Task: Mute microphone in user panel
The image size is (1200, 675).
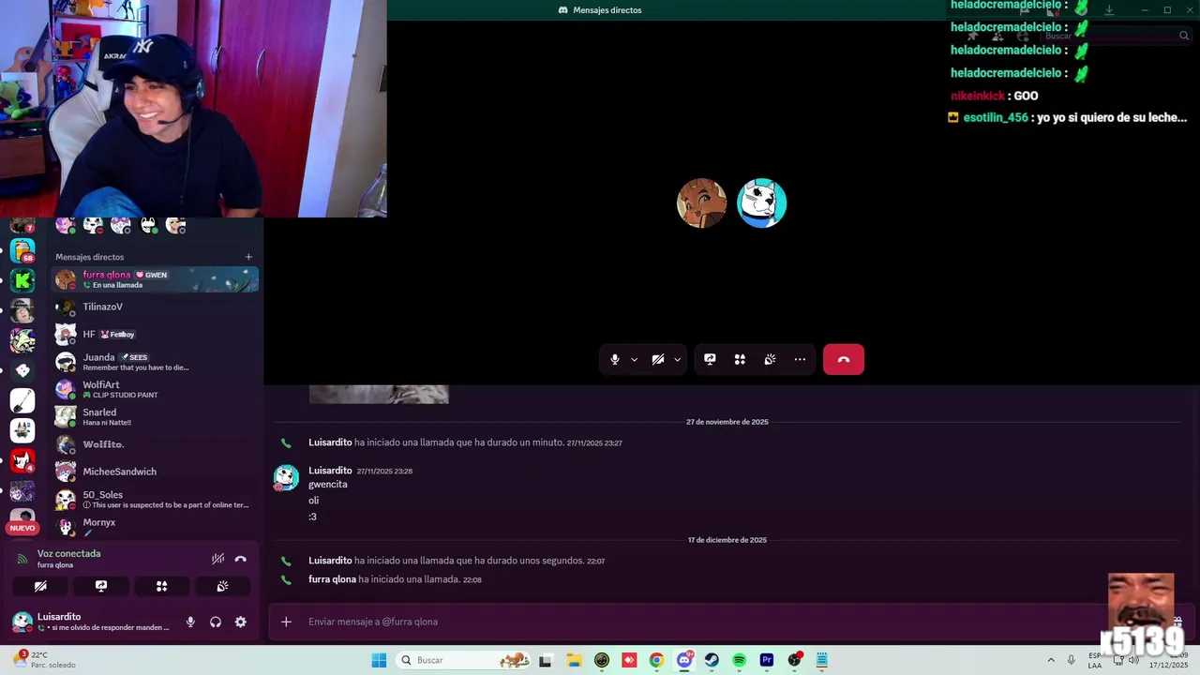Action: 190,622
